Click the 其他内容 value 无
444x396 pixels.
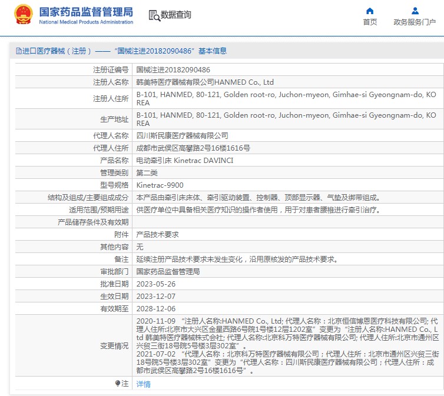click(140, 247)
